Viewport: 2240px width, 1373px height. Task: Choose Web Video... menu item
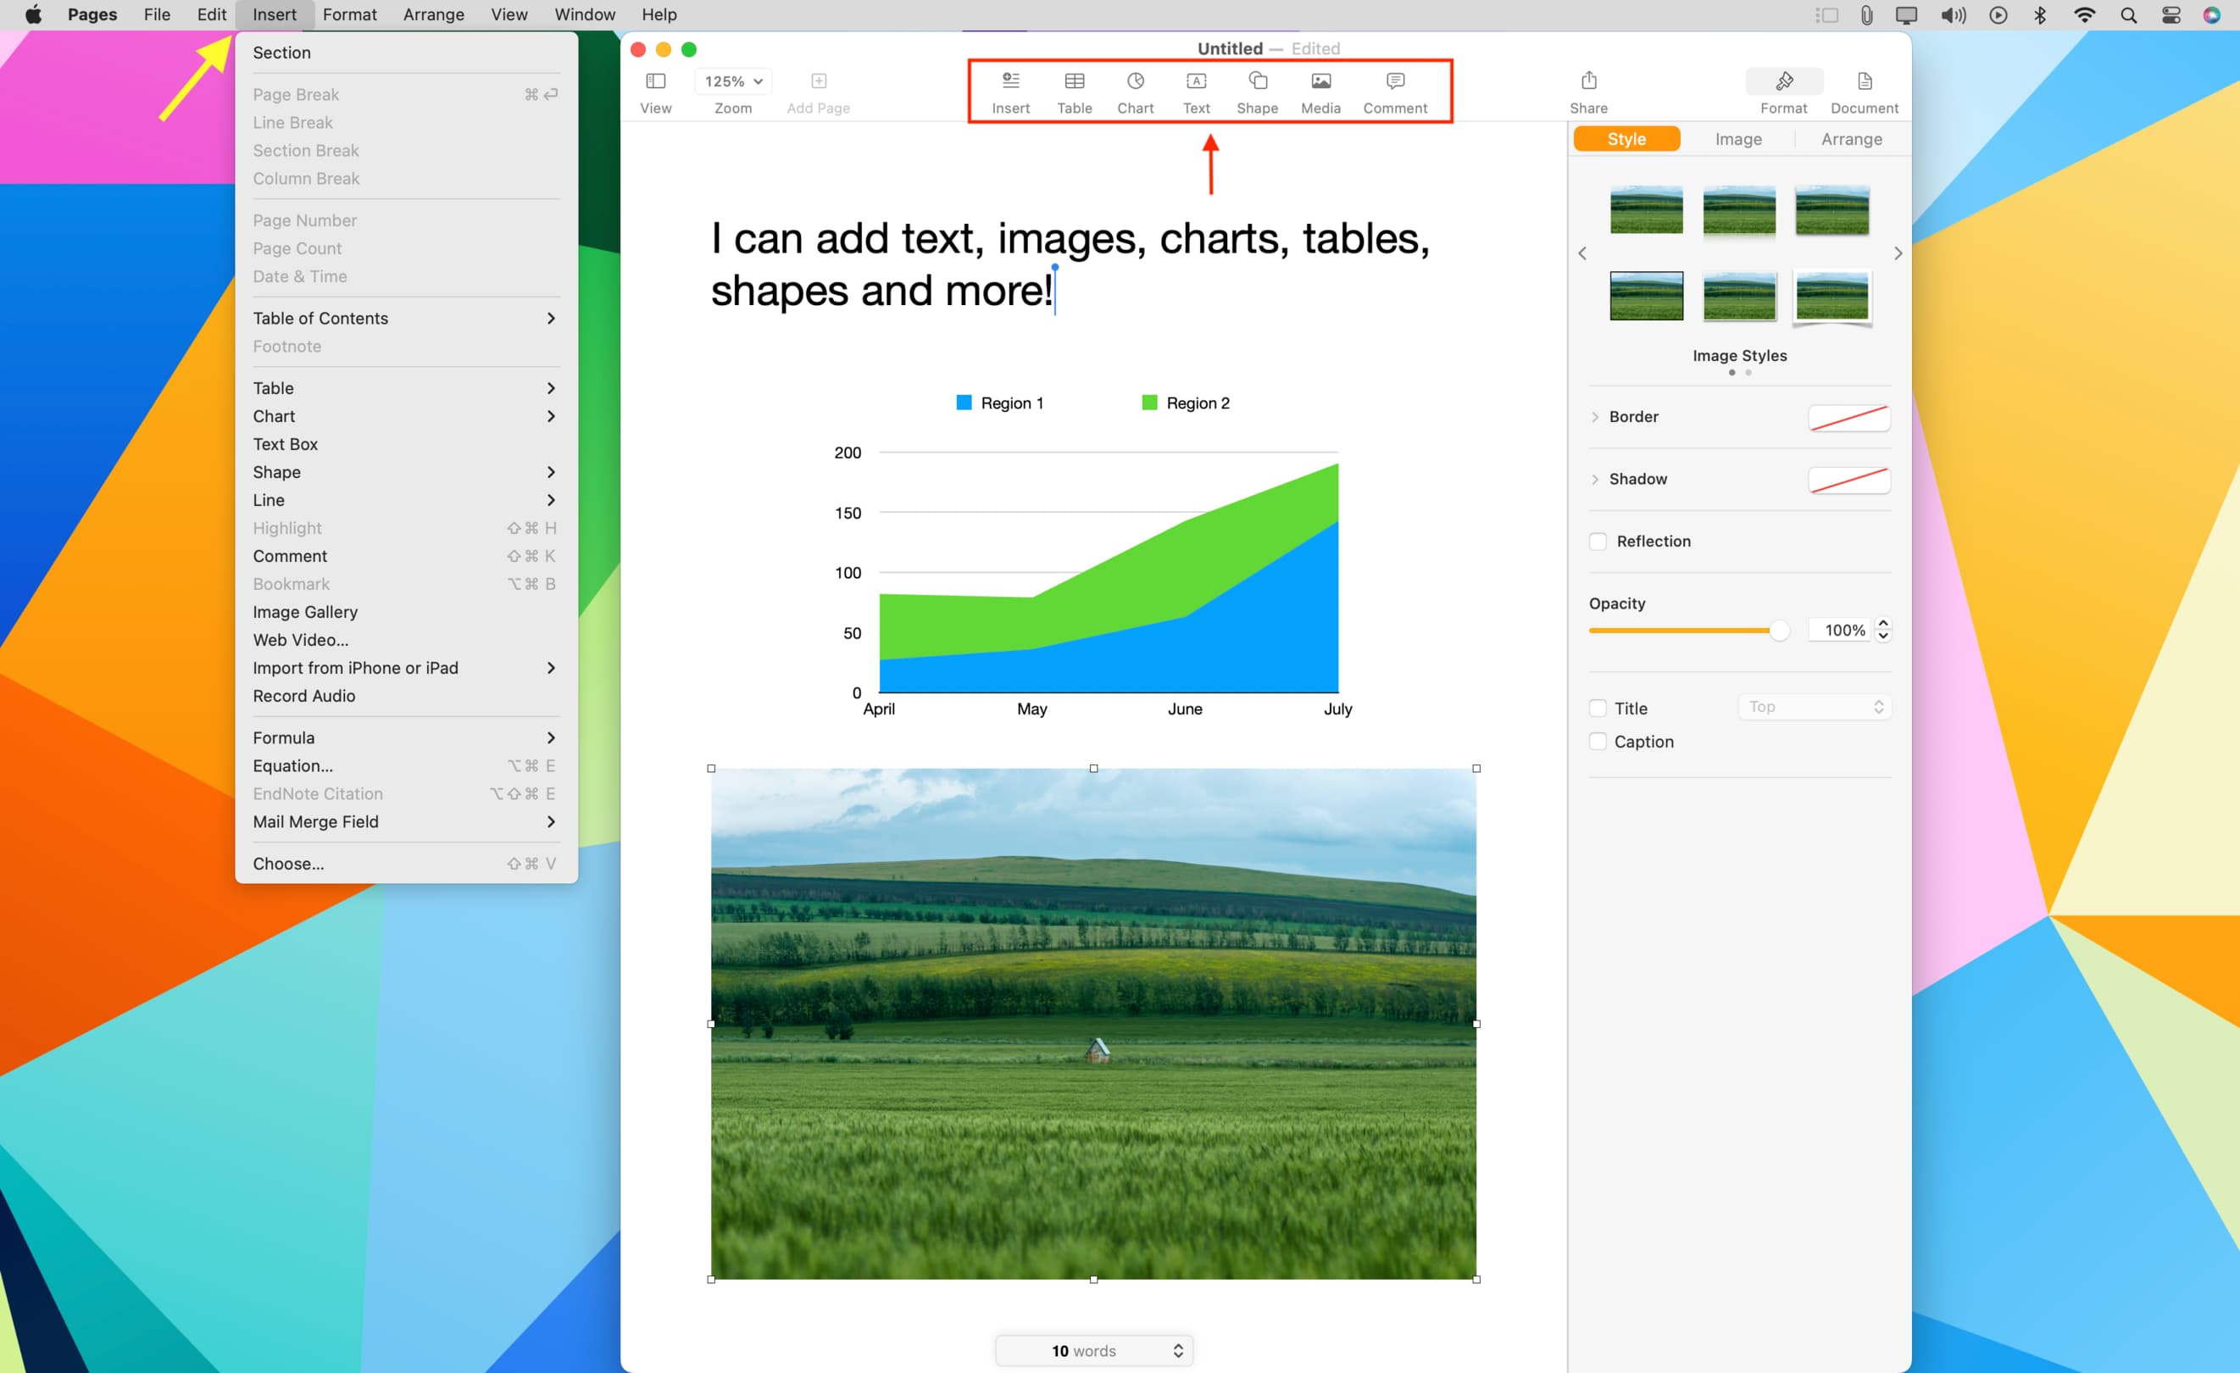coord(405,639)
